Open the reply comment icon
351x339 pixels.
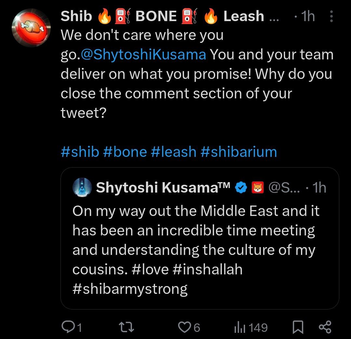(x=68, y=327)
